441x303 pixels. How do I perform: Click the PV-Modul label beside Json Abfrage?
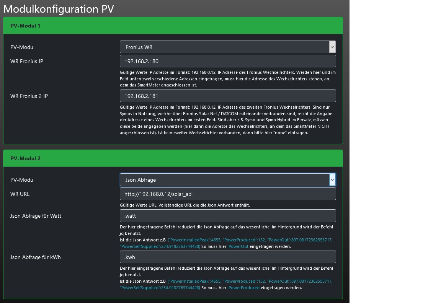point(22,180)
